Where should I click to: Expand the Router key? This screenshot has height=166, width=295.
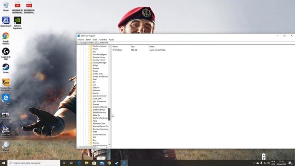point(88,49)
